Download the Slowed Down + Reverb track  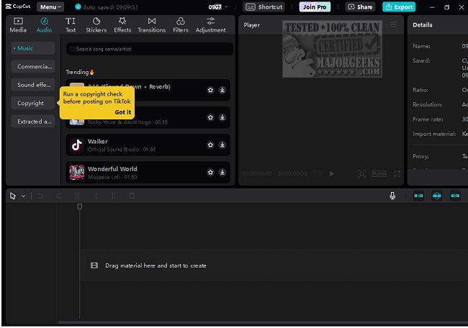click(x=222, y=90)
